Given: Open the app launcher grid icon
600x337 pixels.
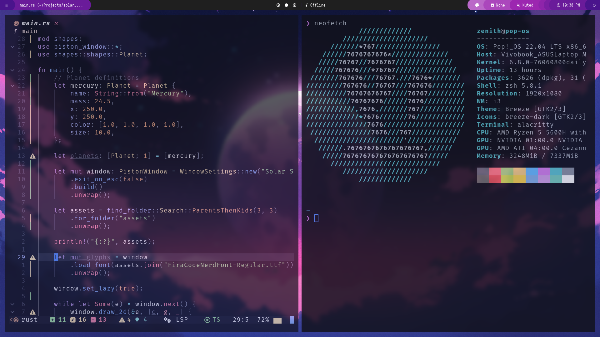Looking at the screenshot, I should point(6,5).
